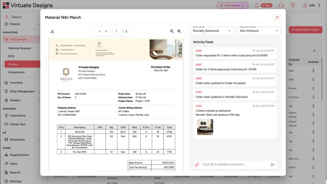
Task: Expand Order Management menu
Action: 22,92
